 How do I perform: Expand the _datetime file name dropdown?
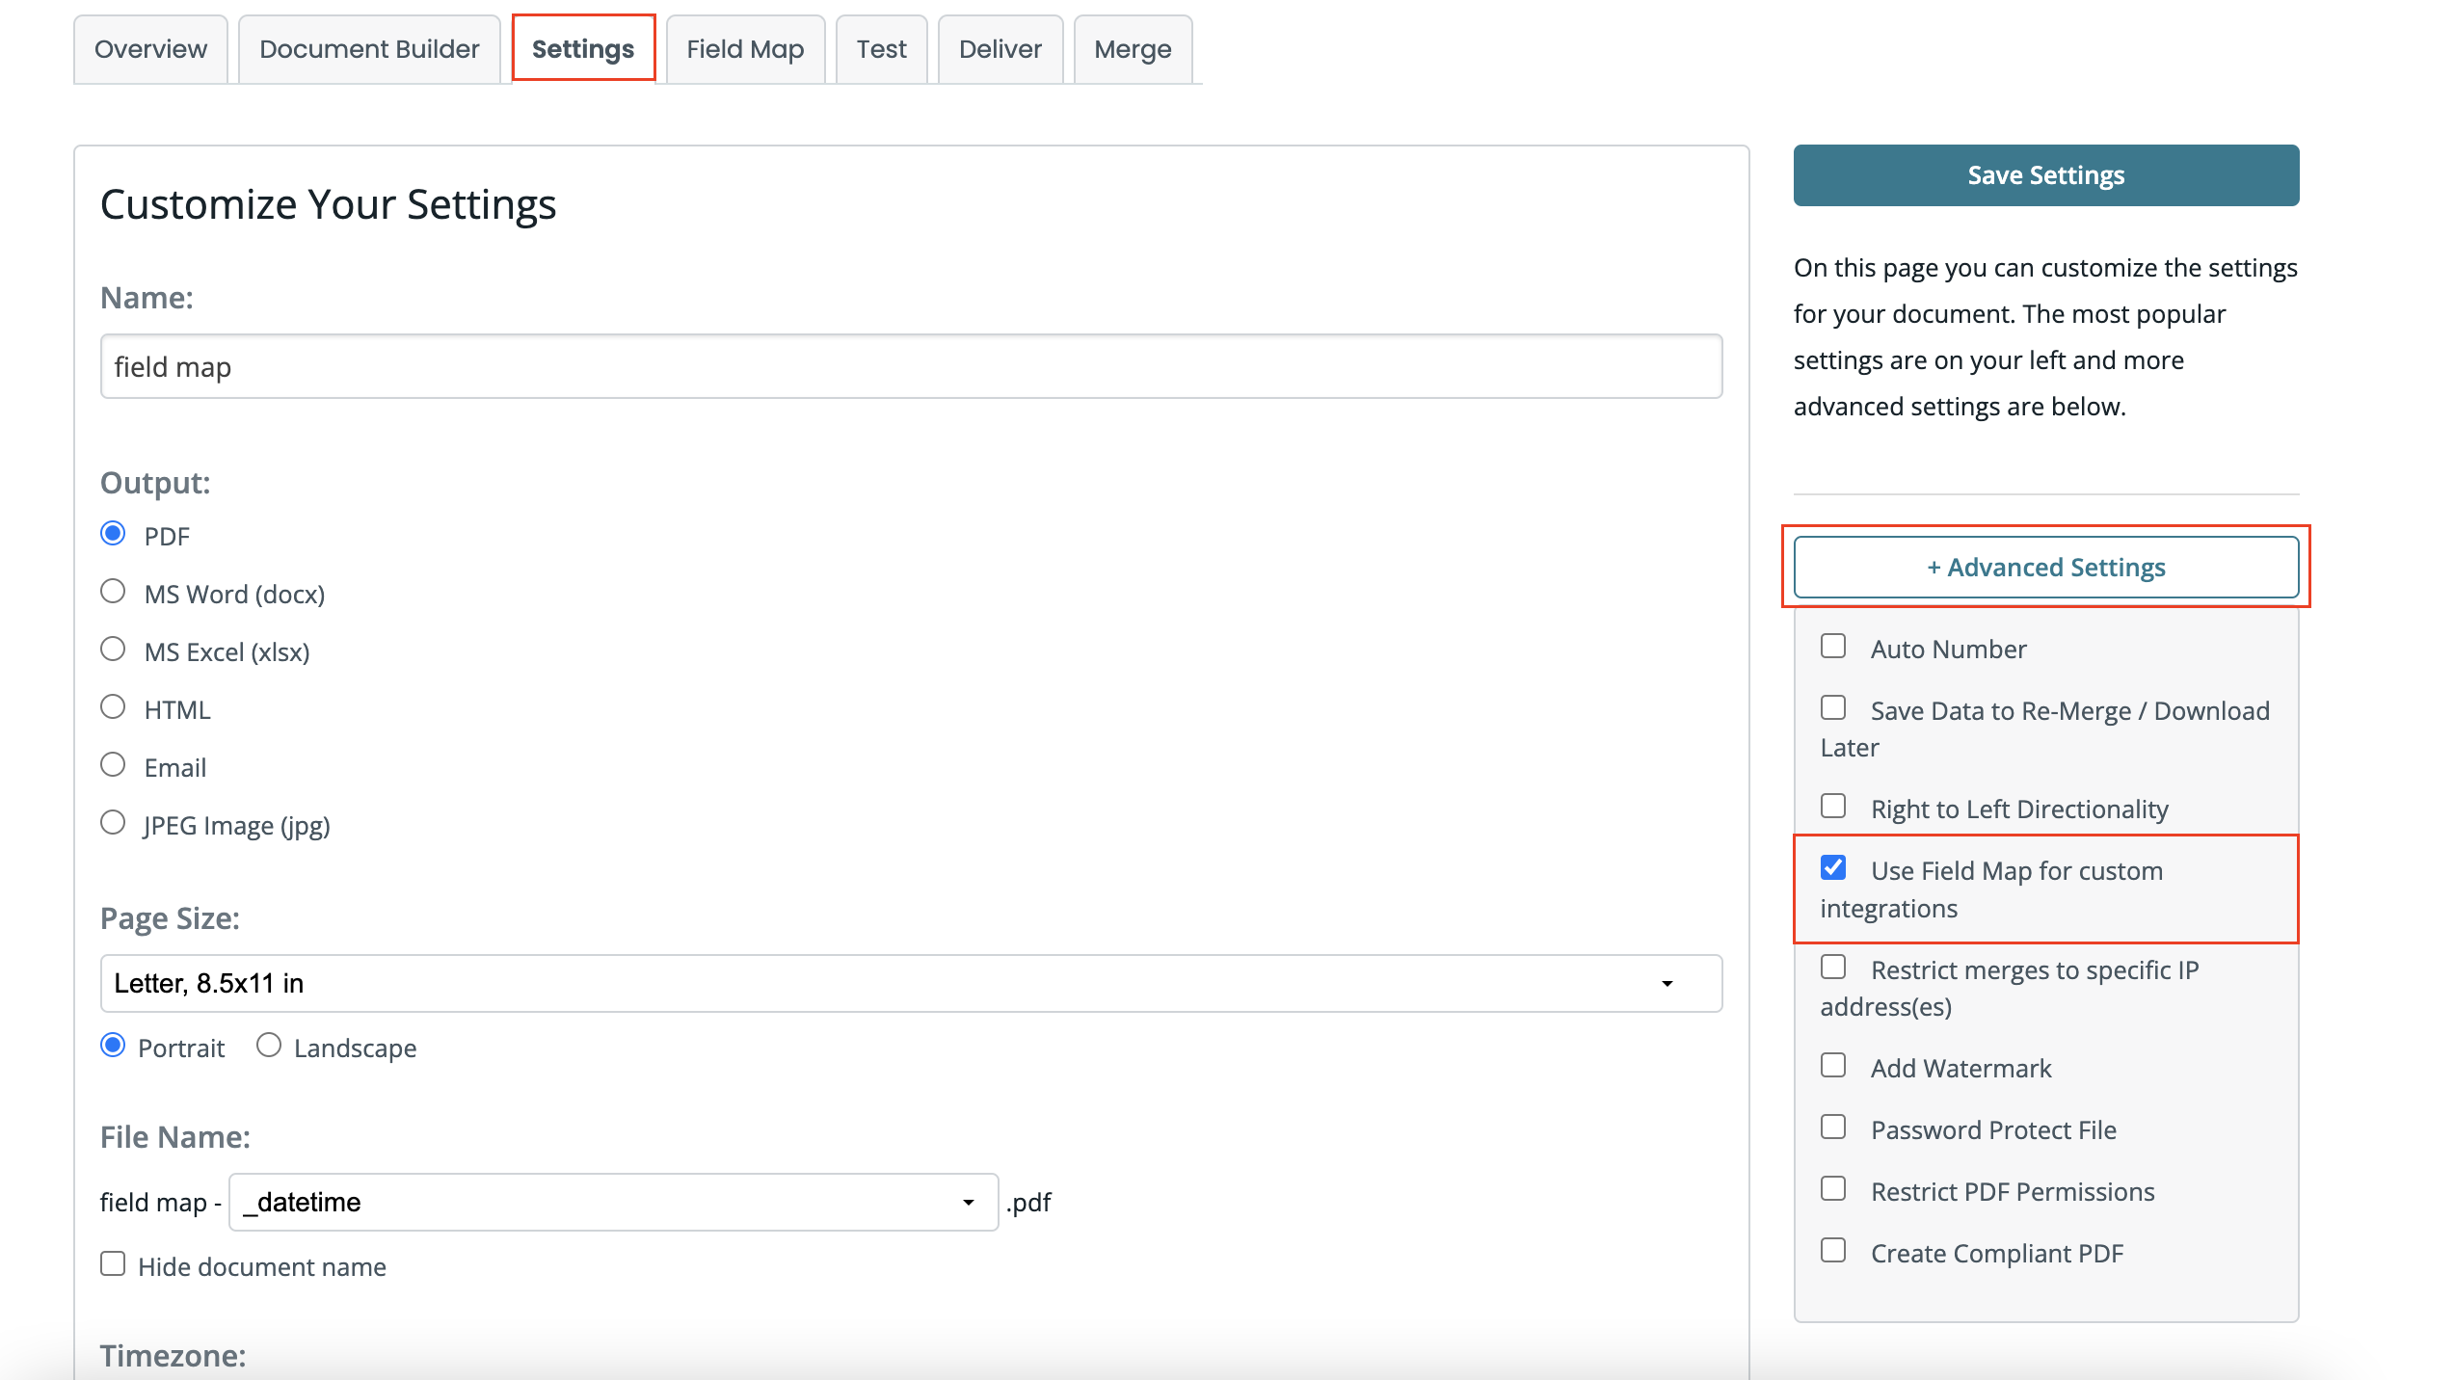click(967, 1202)
